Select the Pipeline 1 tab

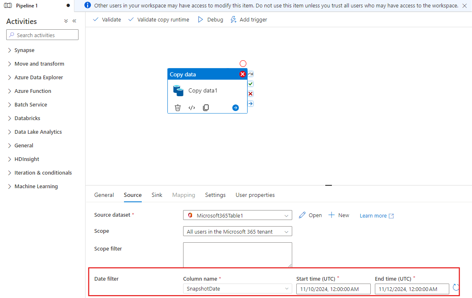coord(37,6)
